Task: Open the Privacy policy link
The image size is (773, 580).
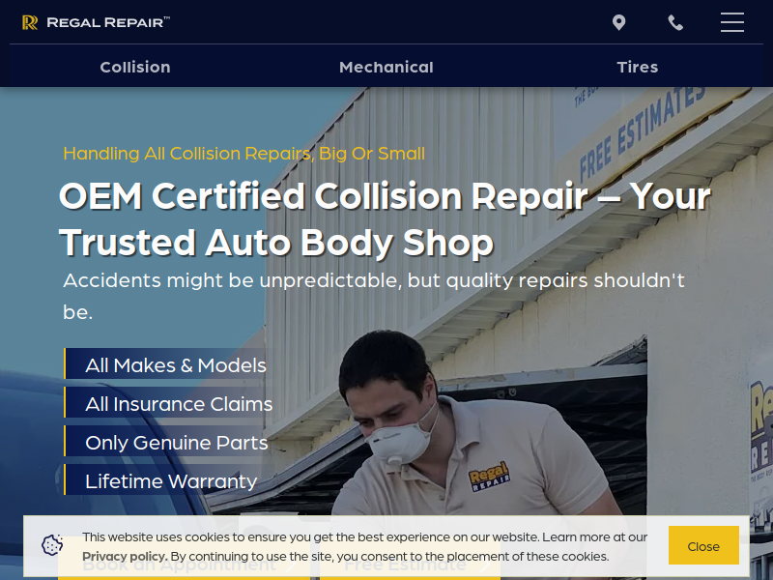Action: (x=125, y=557)
